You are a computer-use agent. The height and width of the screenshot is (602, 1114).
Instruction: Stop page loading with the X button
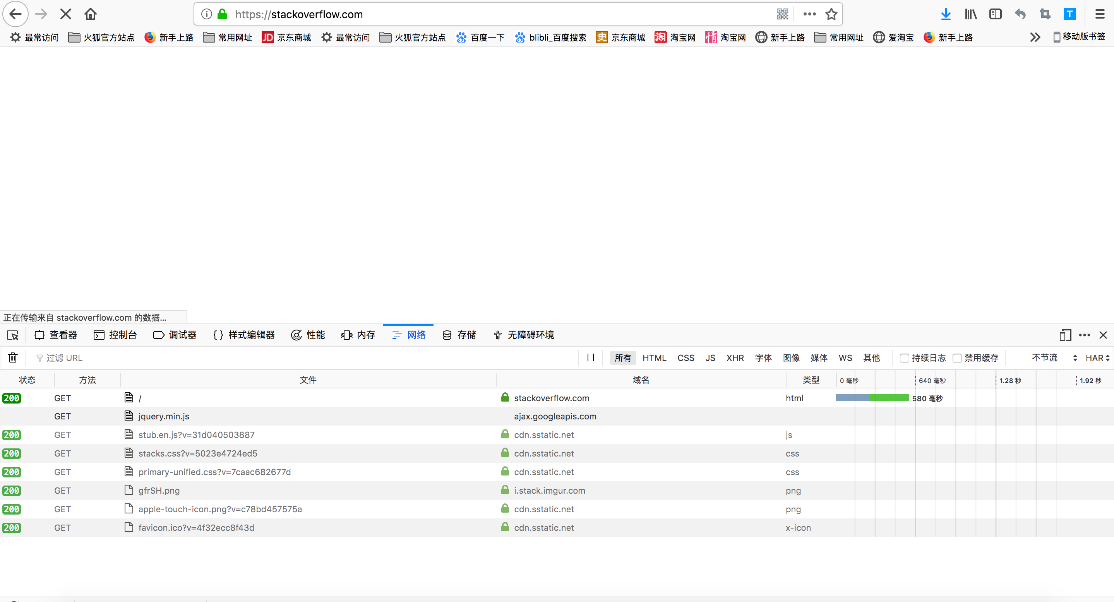[66, 14]
